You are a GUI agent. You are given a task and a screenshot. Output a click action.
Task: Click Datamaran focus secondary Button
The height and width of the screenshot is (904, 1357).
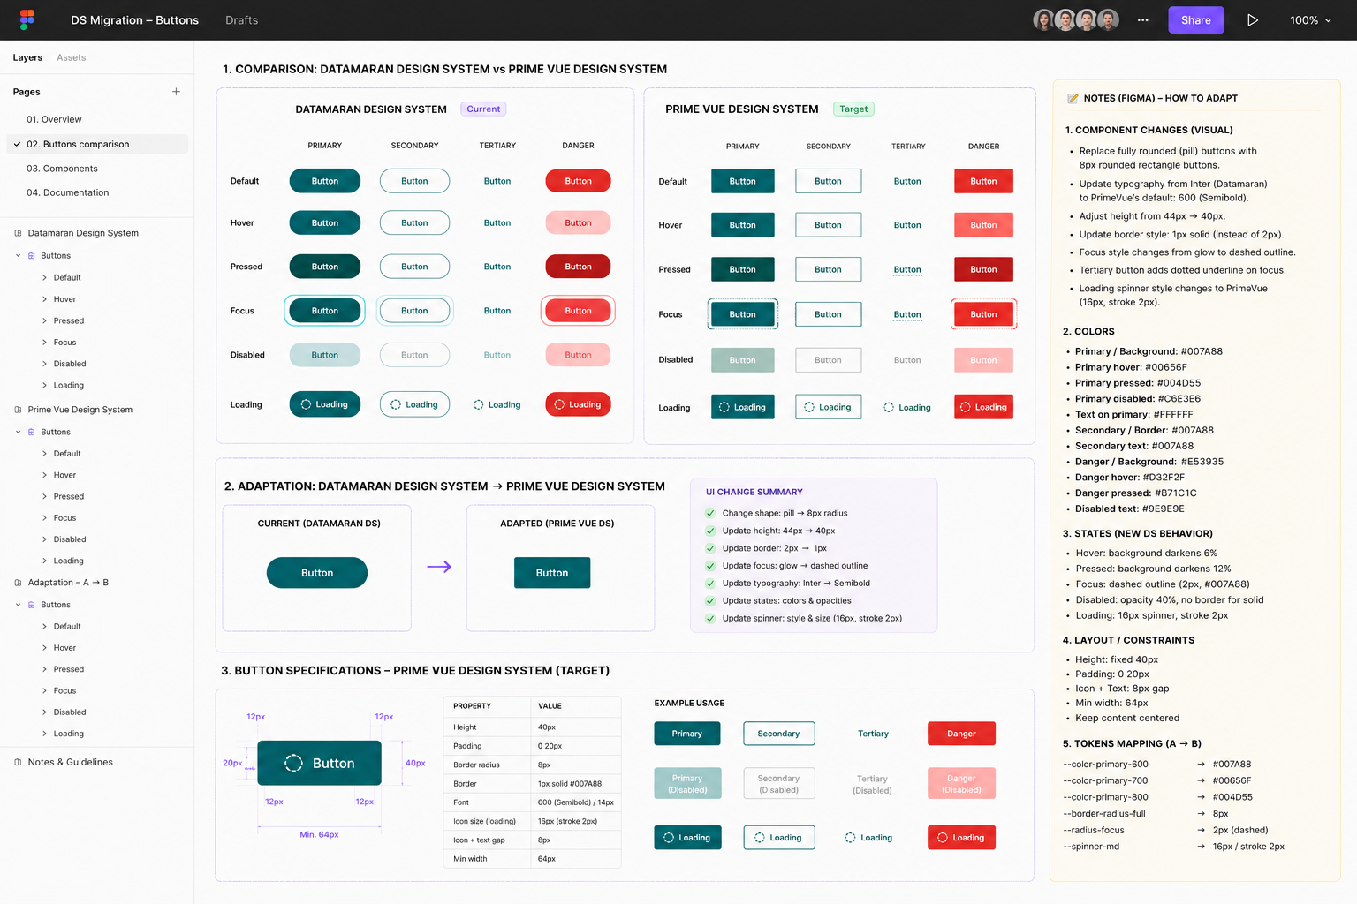tap(414, 311)
